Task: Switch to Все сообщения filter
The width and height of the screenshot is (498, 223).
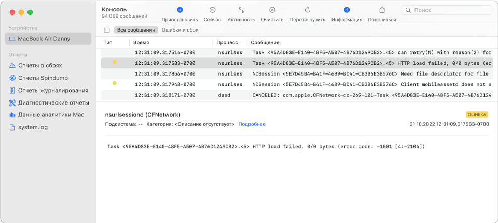Action: click(x=136, y=30)
